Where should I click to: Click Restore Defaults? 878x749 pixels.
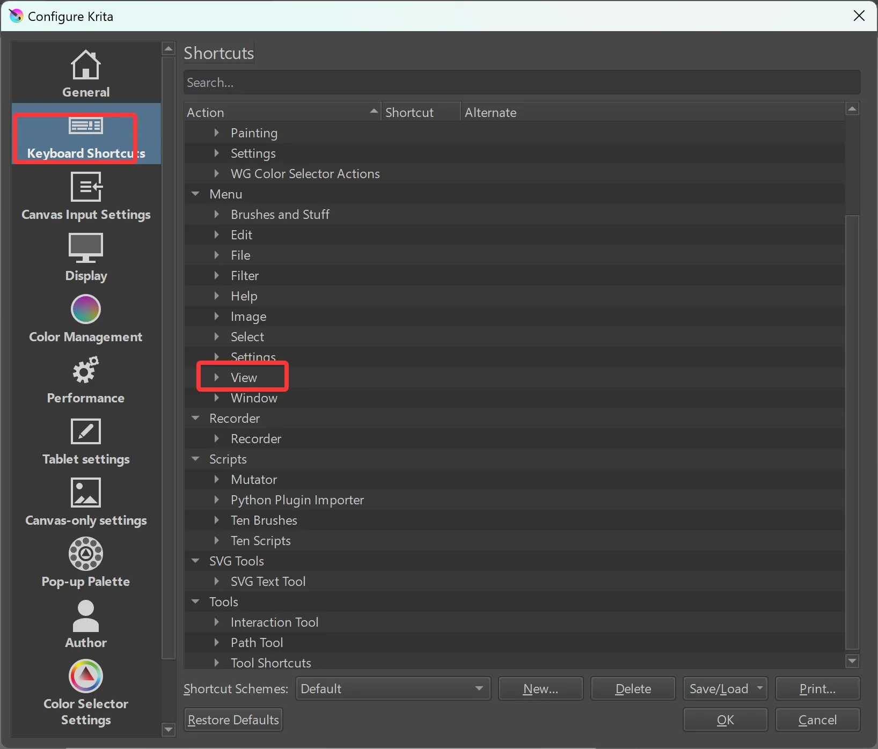233,719
